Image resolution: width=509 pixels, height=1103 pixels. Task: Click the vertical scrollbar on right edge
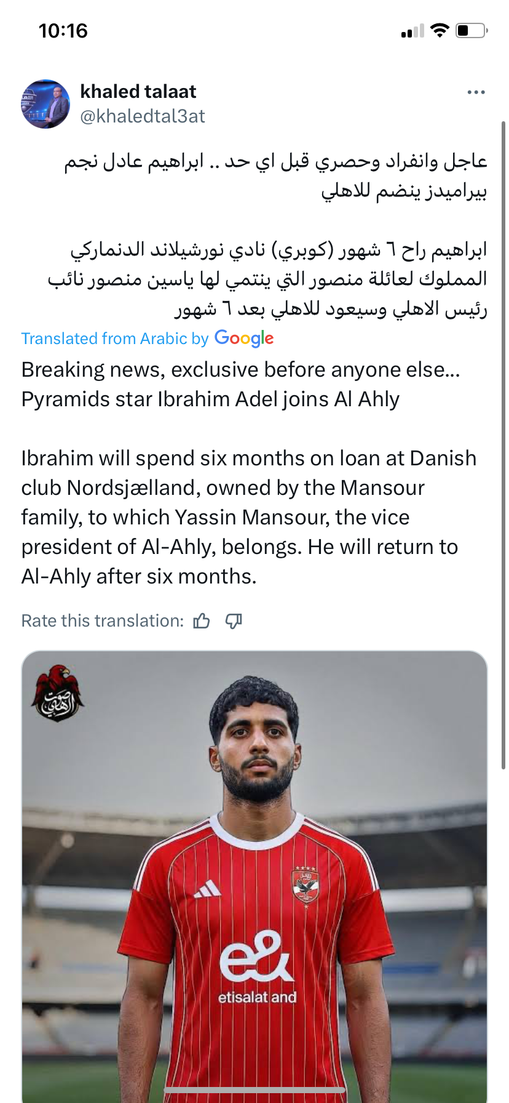click(503, 443)
